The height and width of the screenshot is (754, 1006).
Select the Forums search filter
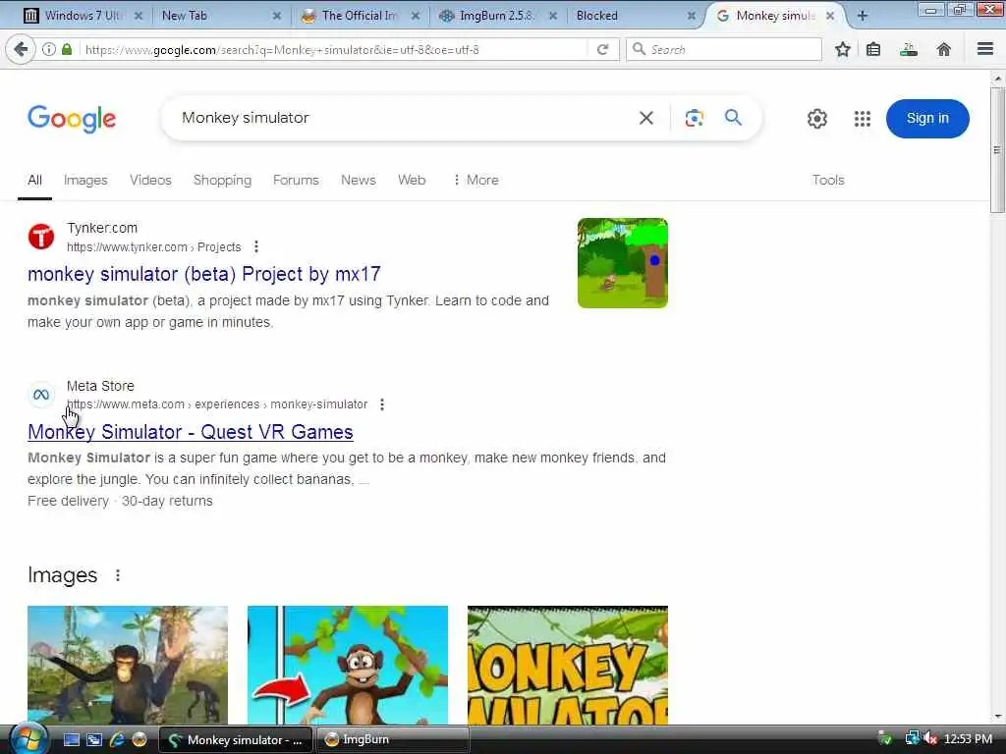tap(296, 181)
